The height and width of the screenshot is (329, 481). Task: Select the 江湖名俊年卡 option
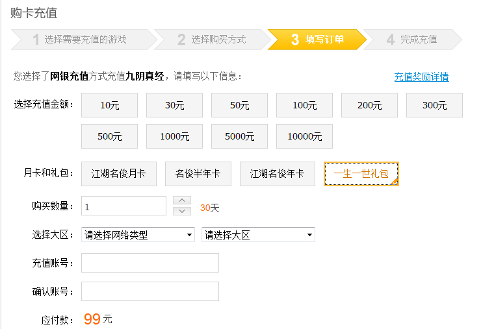(x=277, y=174)
